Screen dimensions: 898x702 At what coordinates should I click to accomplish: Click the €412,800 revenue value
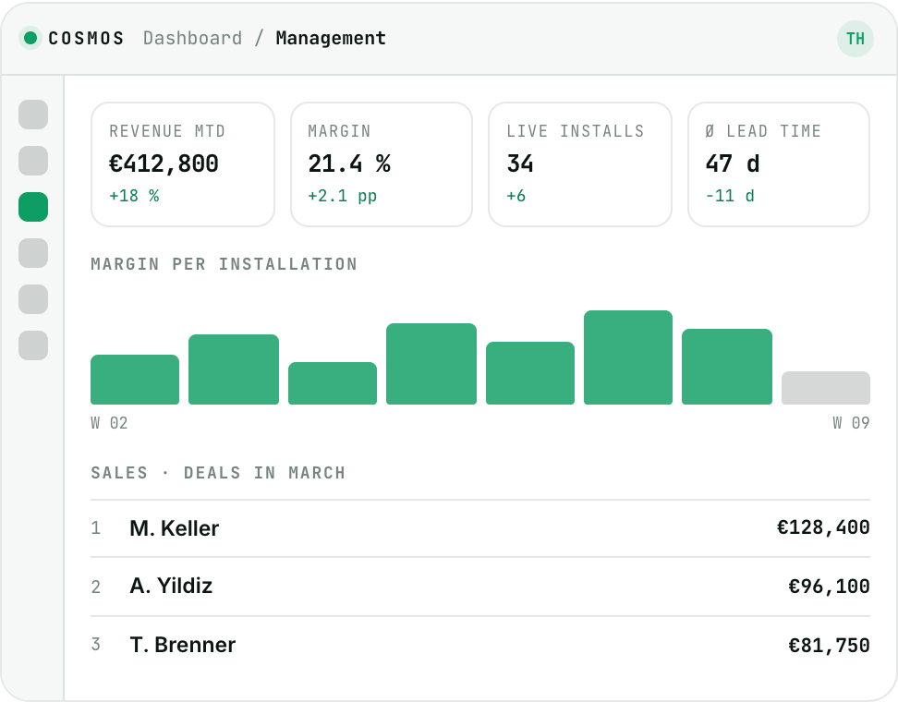(x=164, y=163)
